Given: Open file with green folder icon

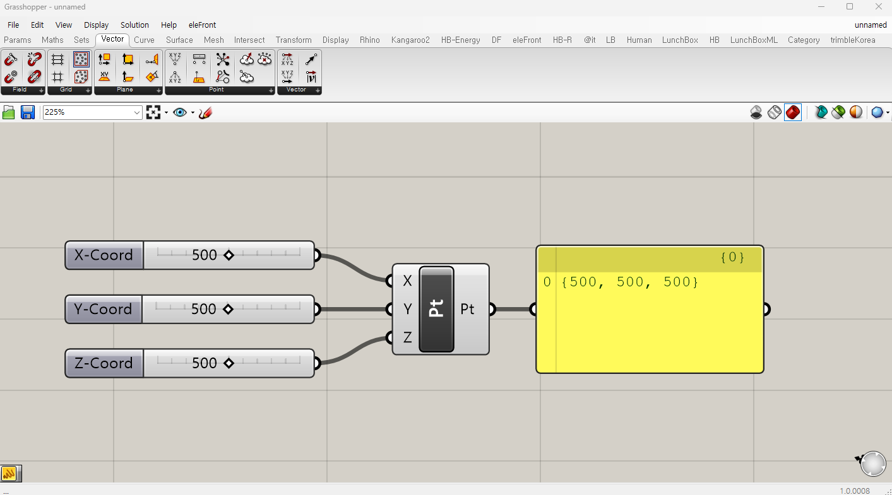Looking at the screenshot, I should [x=9, y=112].
